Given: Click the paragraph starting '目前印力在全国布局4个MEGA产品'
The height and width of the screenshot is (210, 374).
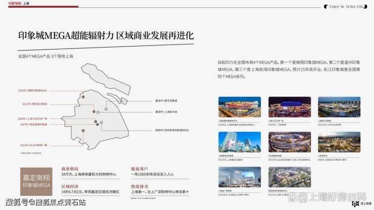Looking at the screenshot, I should pyautogui.click(x=289, y=69).
